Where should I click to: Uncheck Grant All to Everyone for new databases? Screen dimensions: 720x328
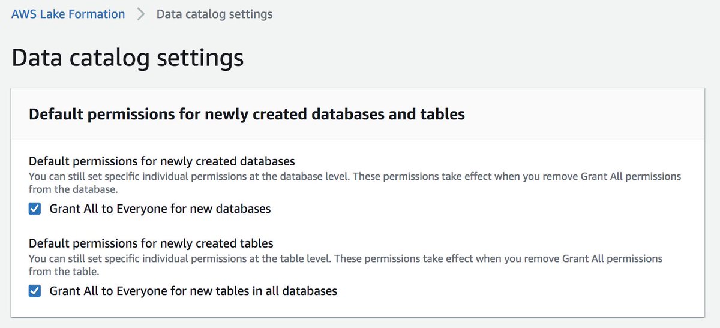35,209
